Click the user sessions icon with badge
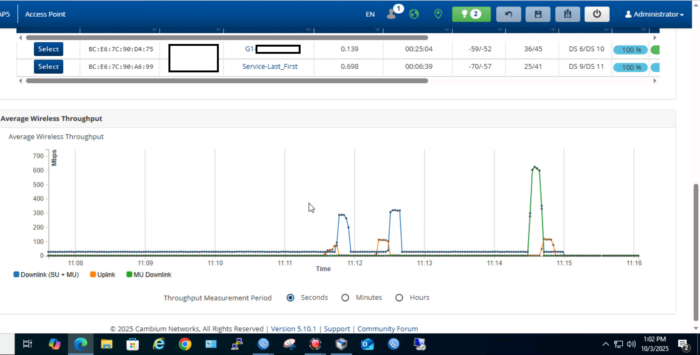 point(392,14)
